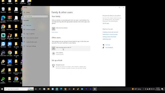Screen dimensions: 165x93
Task: Click the Type here to search box
Action: coord(19,89)
